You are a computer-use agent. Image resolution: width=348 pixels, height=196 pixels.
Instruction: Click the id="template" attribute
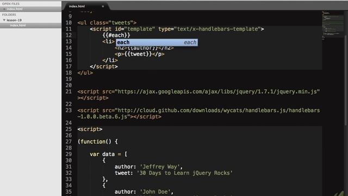pyautogui.click(x=135, y=29)
